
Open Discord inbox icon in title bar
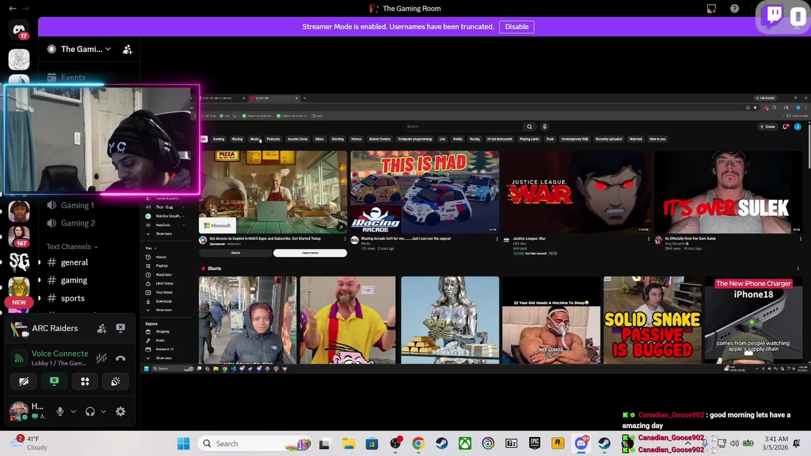tap(712, 8)
